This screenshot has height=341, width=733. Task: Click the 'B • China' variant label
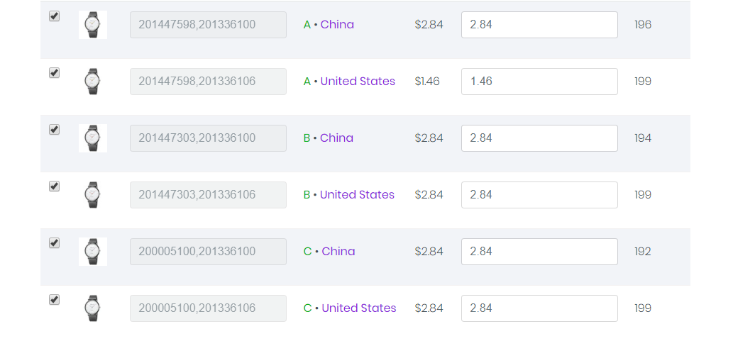click(328, 138)
